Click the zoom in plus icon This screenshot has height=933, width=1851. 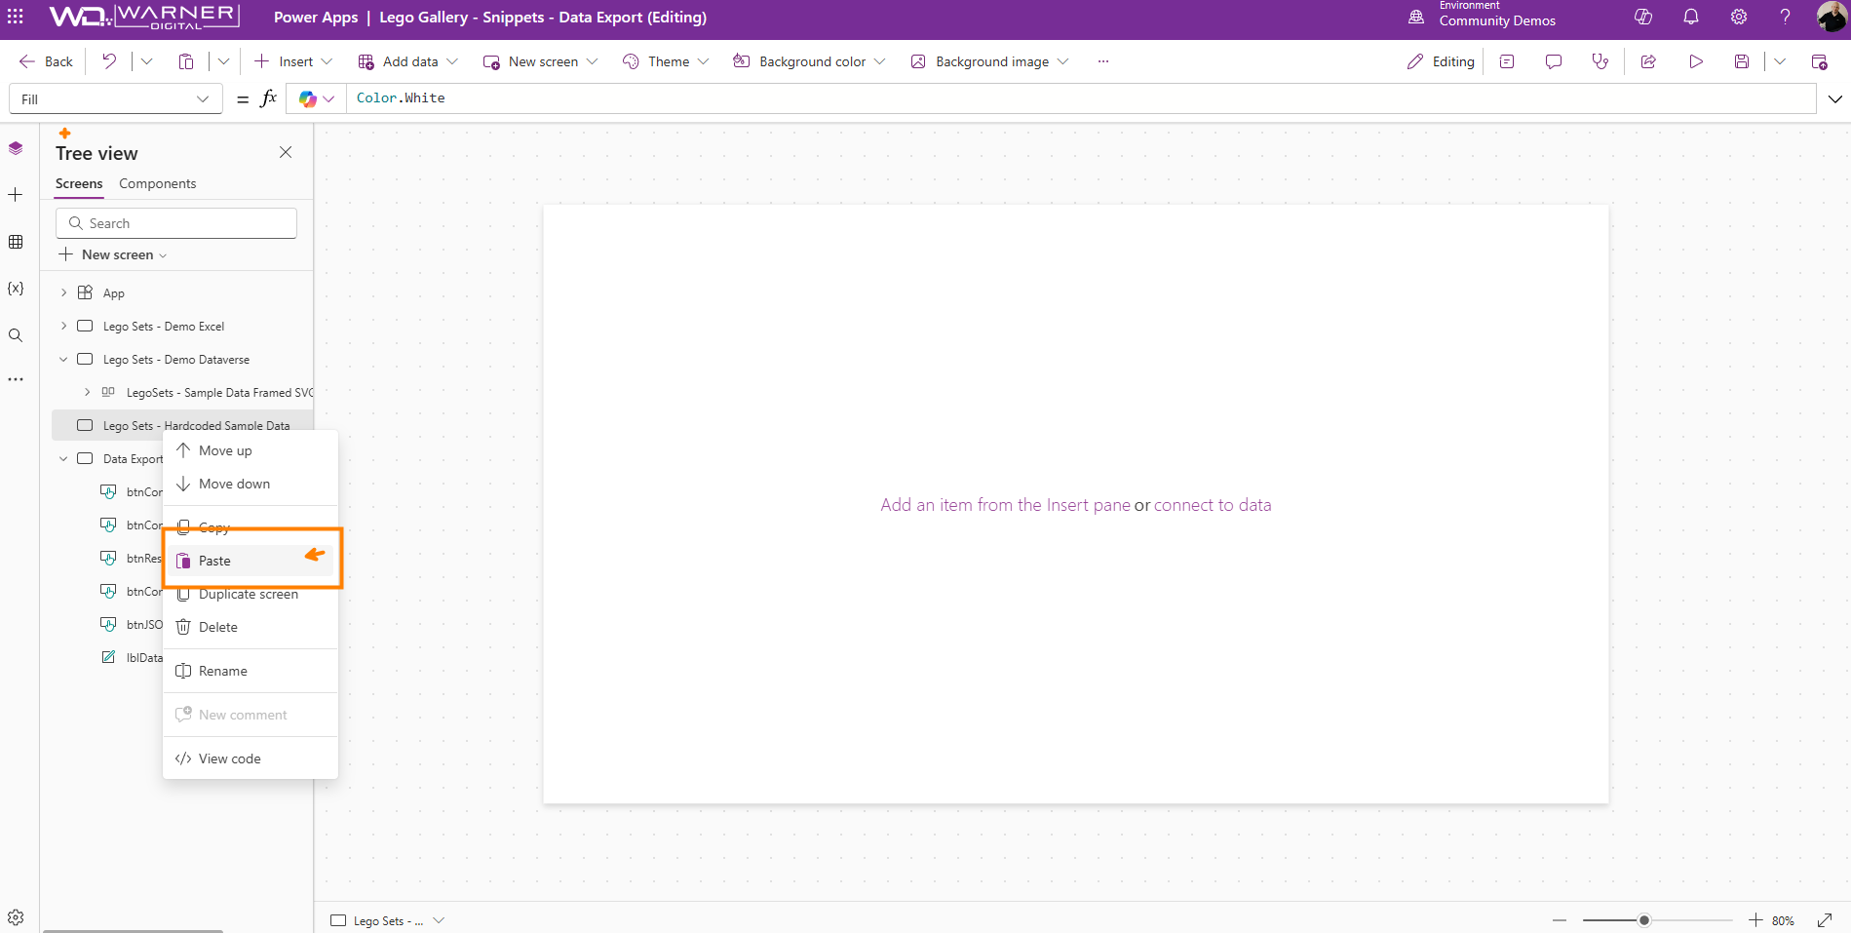[1755, 920]
